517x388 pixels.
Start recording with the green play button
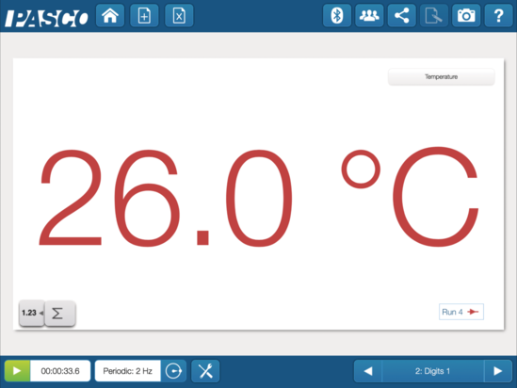(x=17, y=371)
